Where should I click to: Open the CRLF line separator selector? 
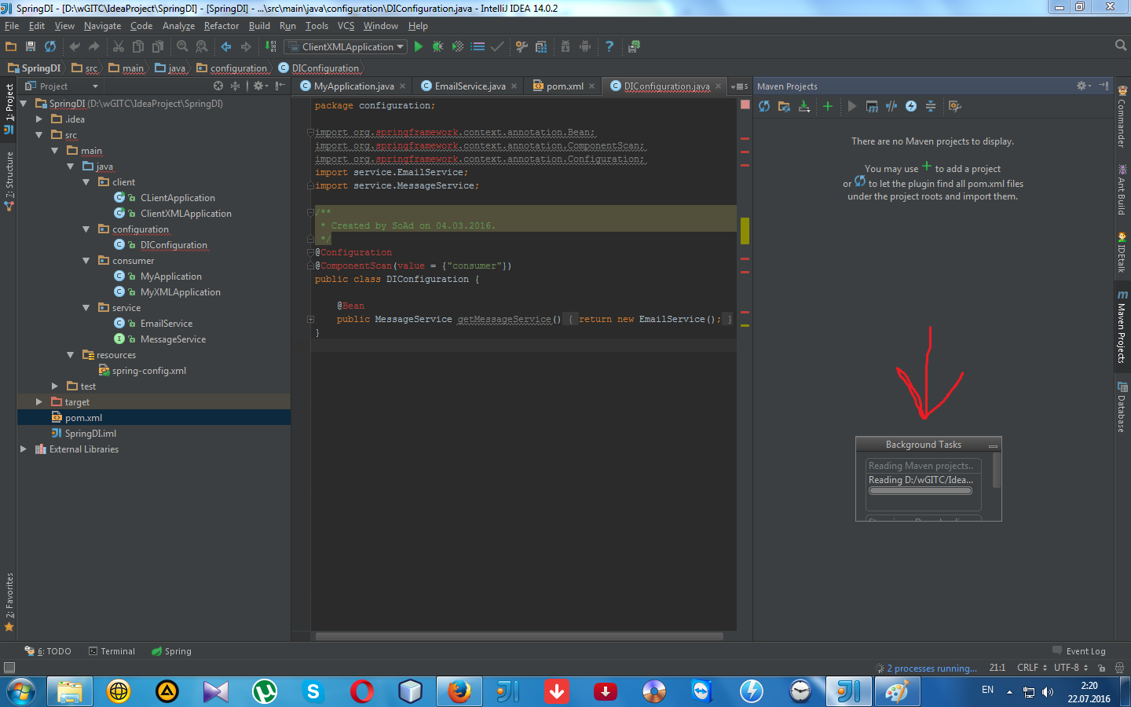click(x=1032, y=668)
